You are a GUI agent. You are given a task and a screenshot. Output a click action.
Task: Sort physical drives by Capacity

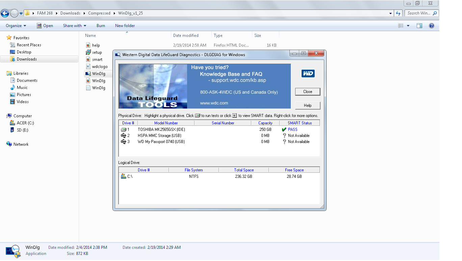click(265, 123)
